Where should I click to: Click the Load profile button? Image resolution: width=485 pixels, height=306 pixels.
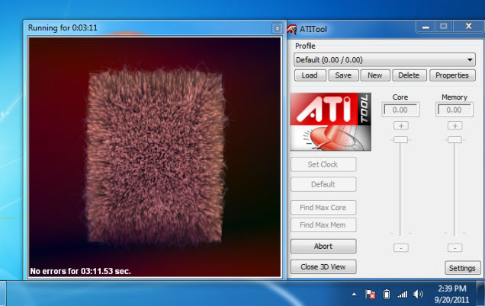[x=310, y=75]
